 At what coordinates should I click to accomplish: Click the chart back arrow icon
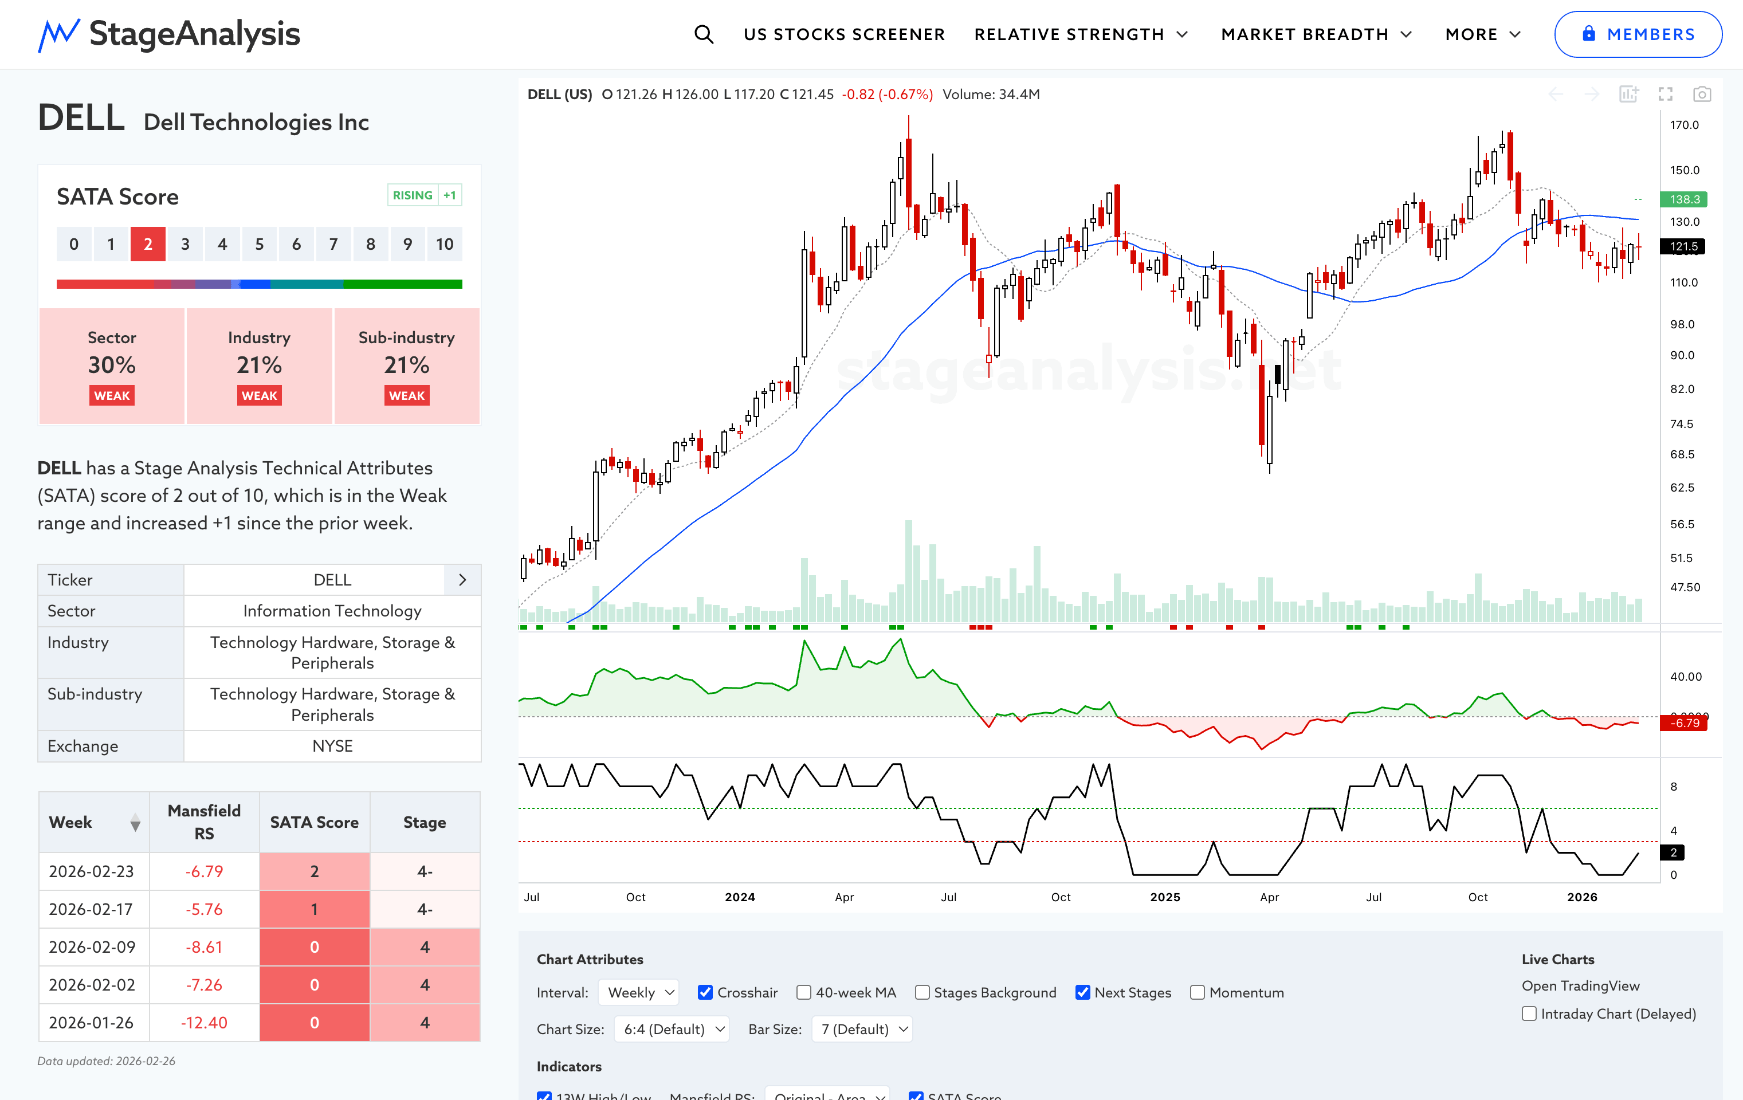point(1556,95)
